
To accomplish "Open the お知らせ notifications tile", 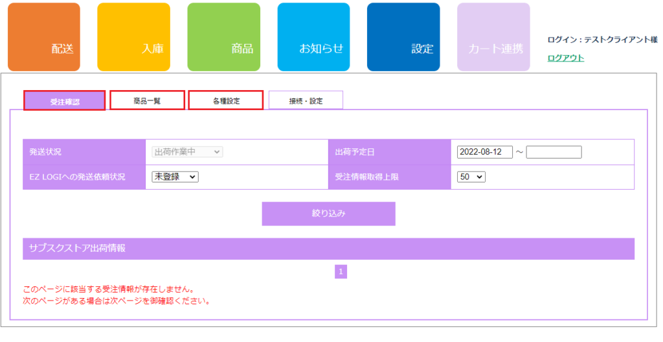I will tap(313, 37).
